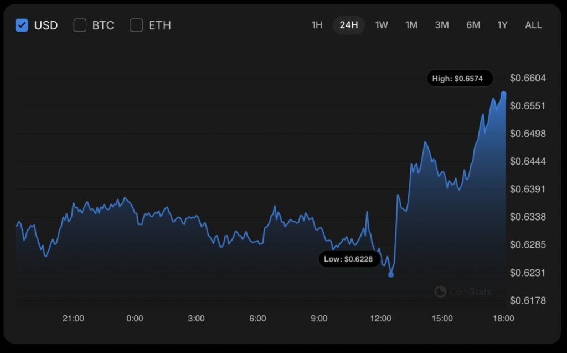The image size is (567, 353).
Task: Choose the 3M time range
Action: [x=442, y=25]
